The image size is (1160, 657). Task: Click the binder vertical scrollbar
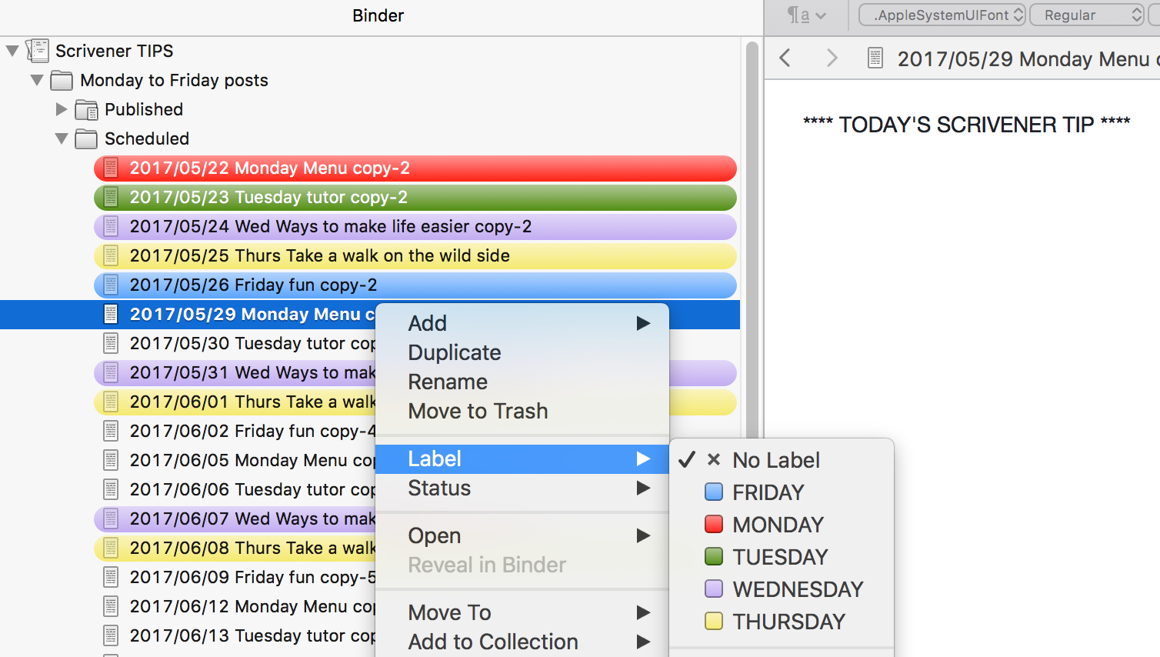click(752, 238)
